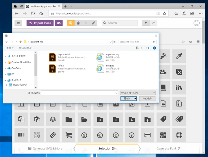Select the lifebuoy icon tile

(x=179, y=135)
